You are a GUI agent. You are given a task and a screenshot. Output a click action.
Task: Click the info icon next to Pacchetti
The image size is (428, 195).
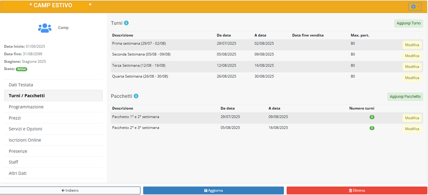tap(136, 96)
